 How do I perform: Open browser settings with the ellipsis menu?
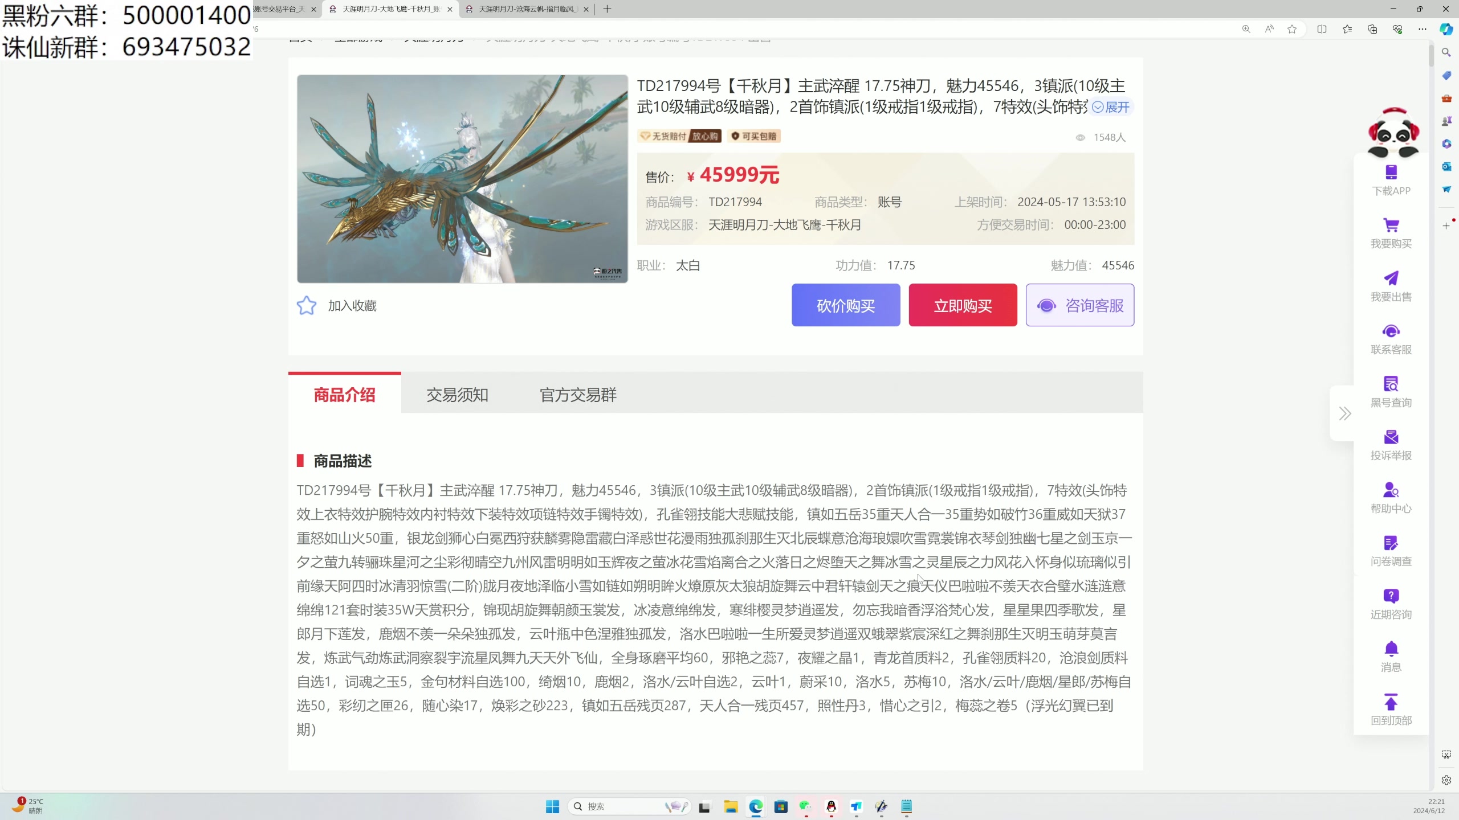pyautogui.click(x=1423, y=29)
